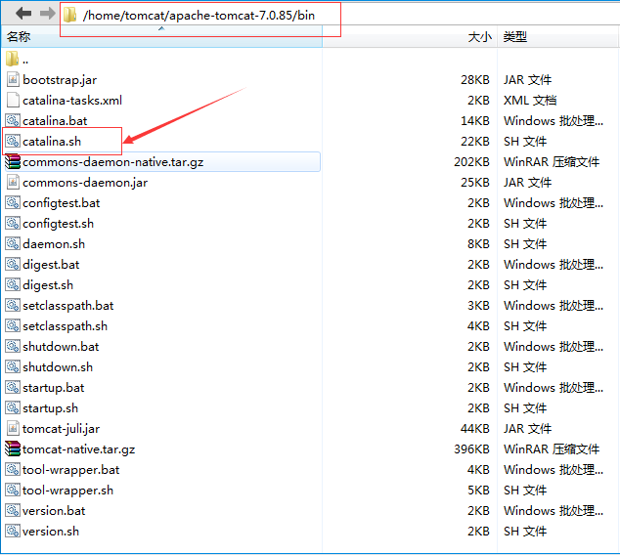The height and width of the screenshot is (555, 620).
Task: Select the catalina.sh file icon
Action: click(13, 141)
